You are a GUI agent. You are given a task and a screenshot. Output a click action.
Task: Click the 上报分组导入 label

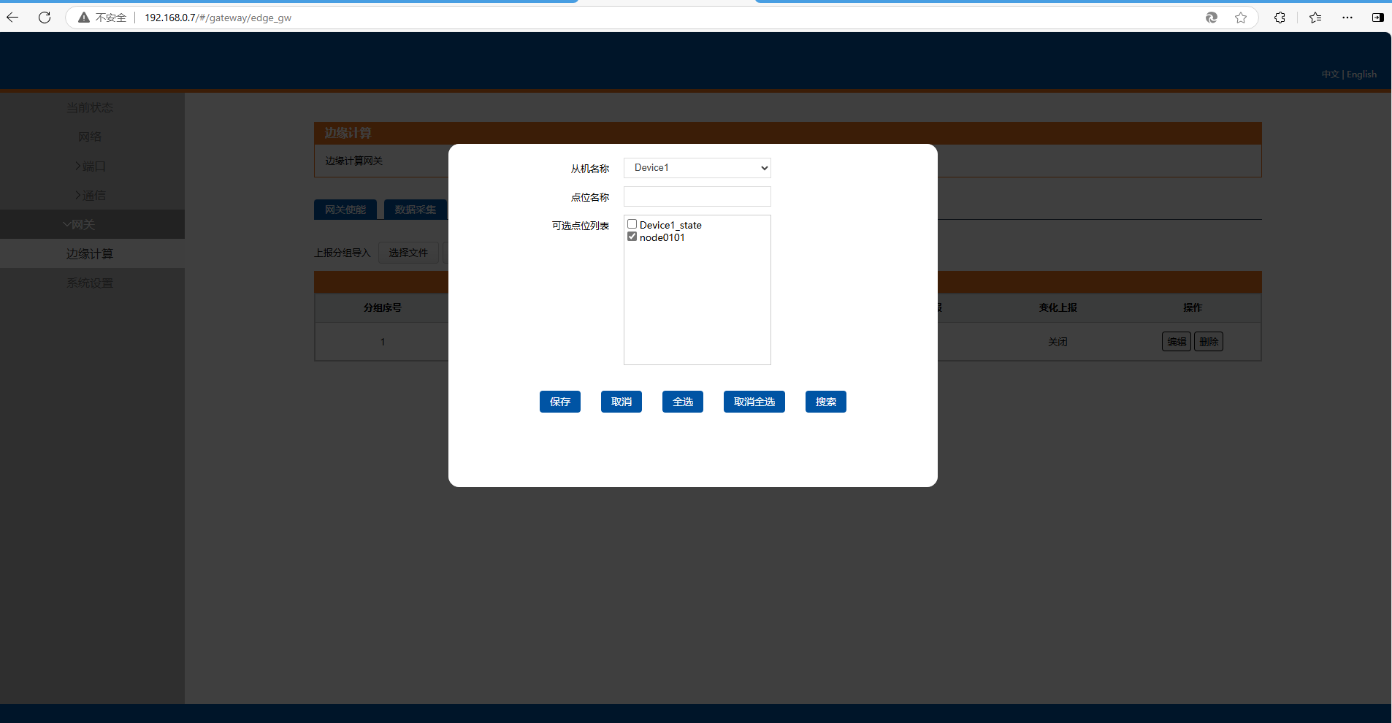click(x=343, y=253)
